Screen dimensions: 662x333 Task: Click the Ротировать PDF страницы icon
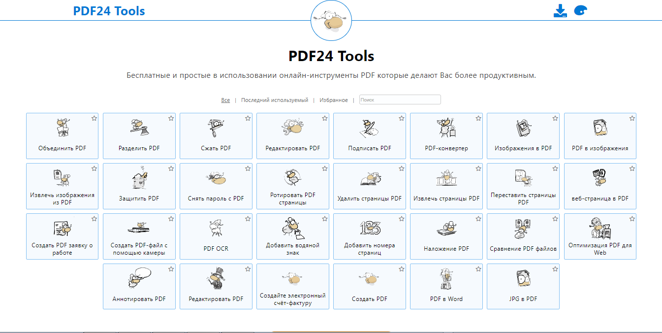(x=293, y=177)
